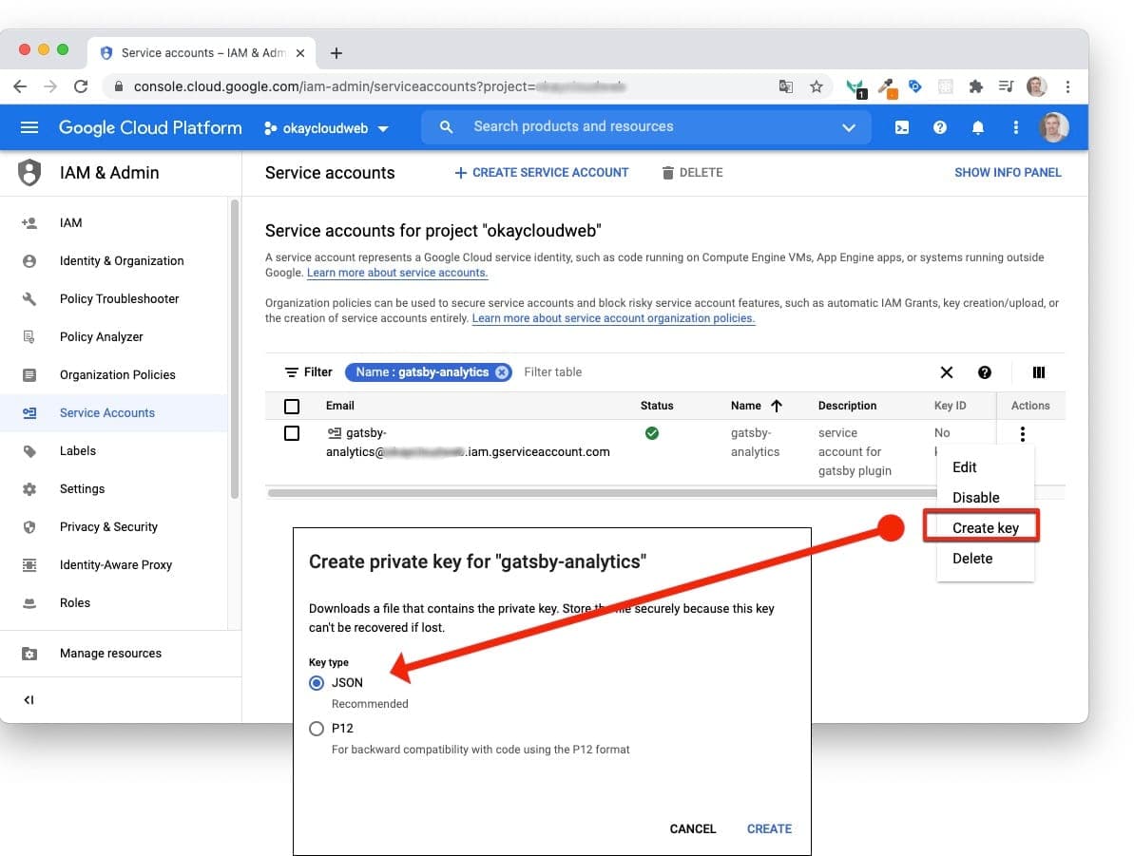1134x856 pixels.
Task: Go back in browser history
Action: [x=20, y=86]
